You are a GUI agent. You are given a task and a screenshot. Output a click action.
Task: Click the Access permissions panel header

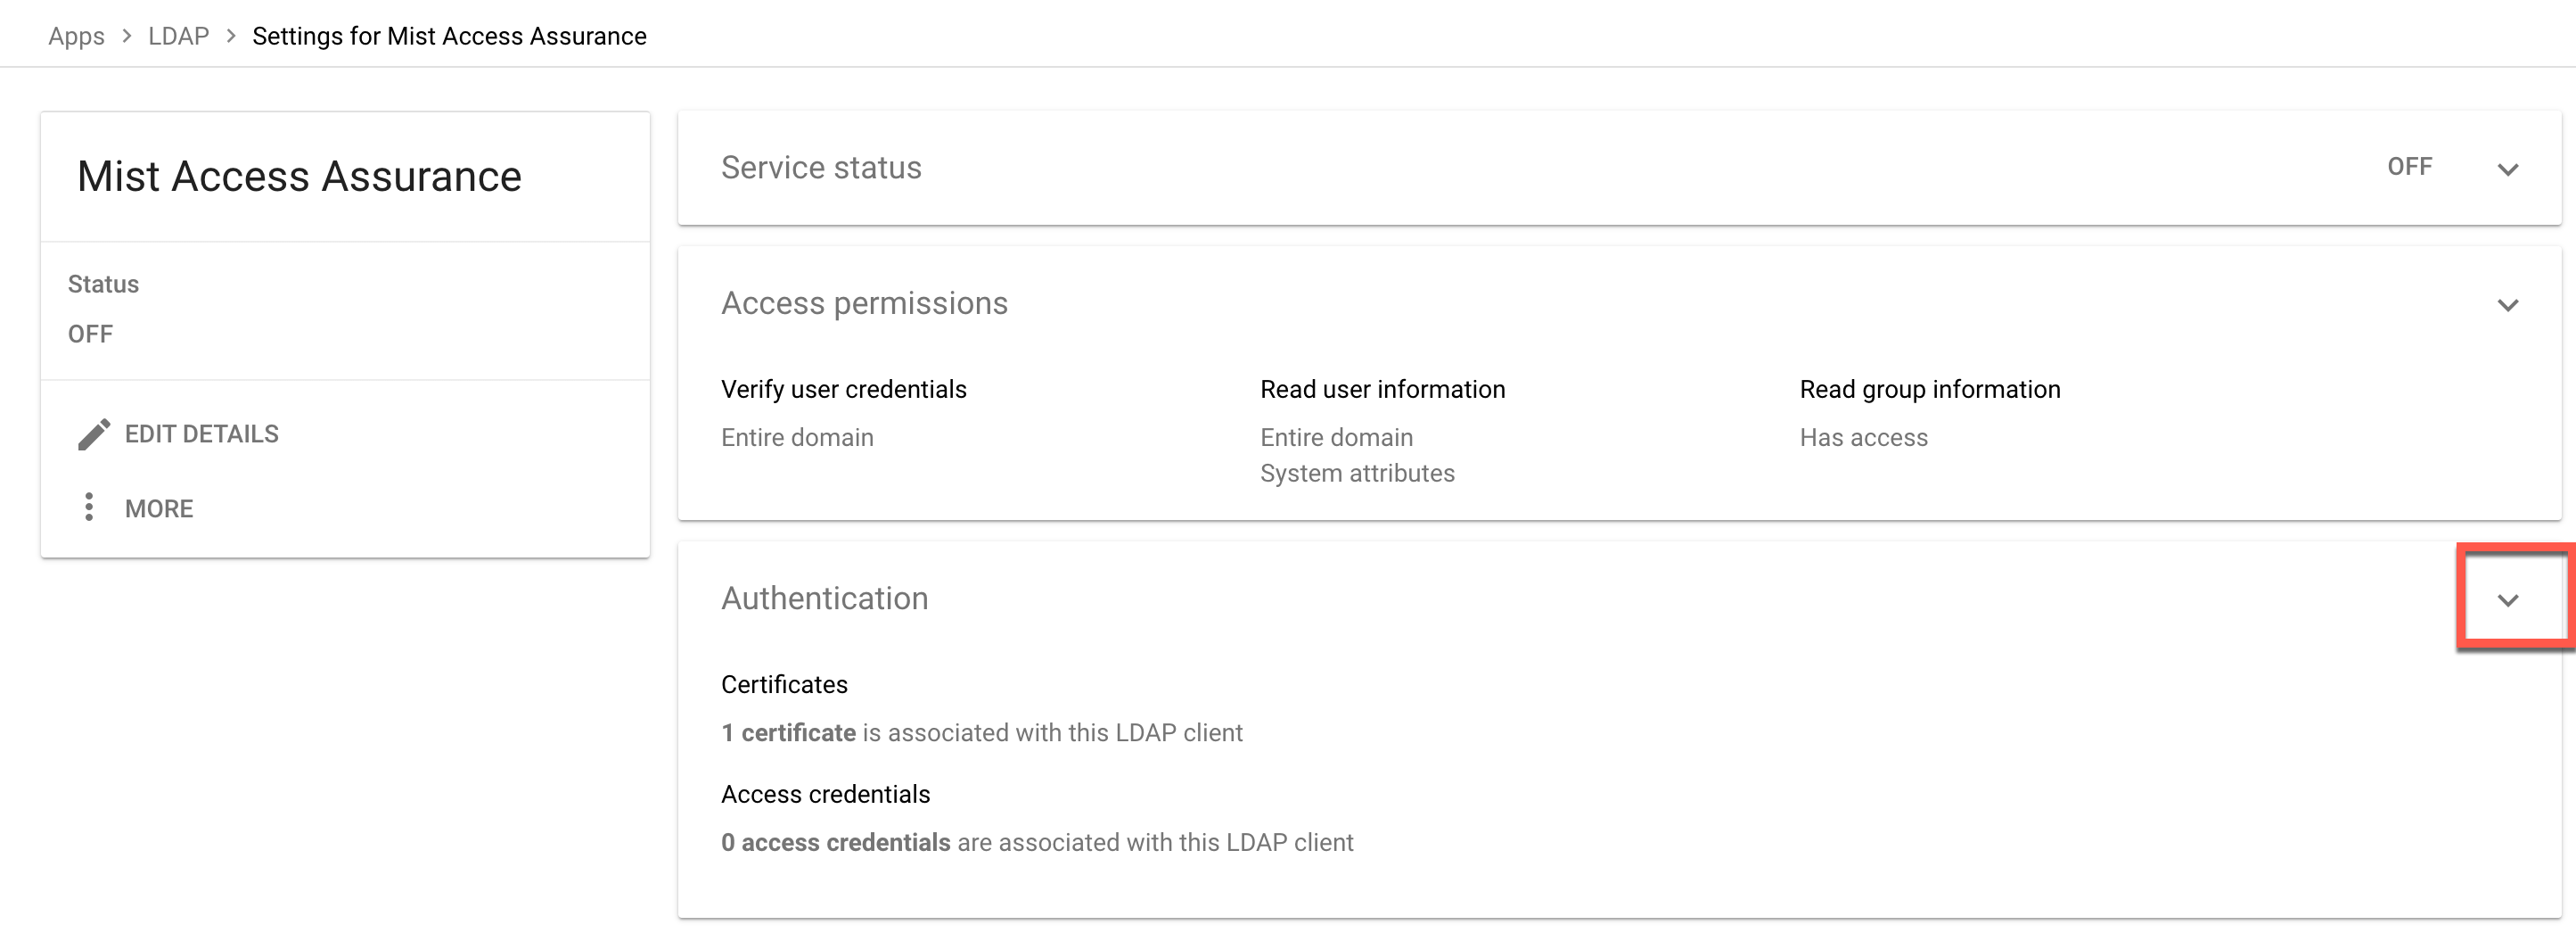(864, 302)
